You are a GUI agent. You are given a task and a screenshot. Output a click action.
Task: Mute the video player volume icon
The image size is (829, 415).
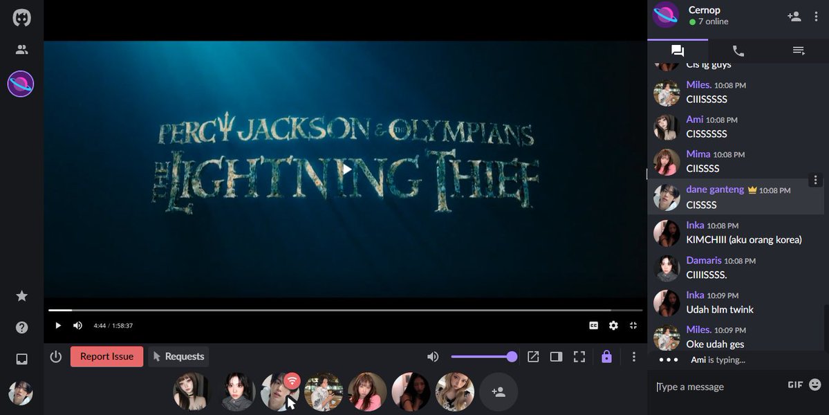tap(77, 326)
